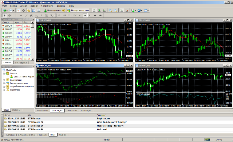Toggle chart shift from right border

click(x=127, y=11)
